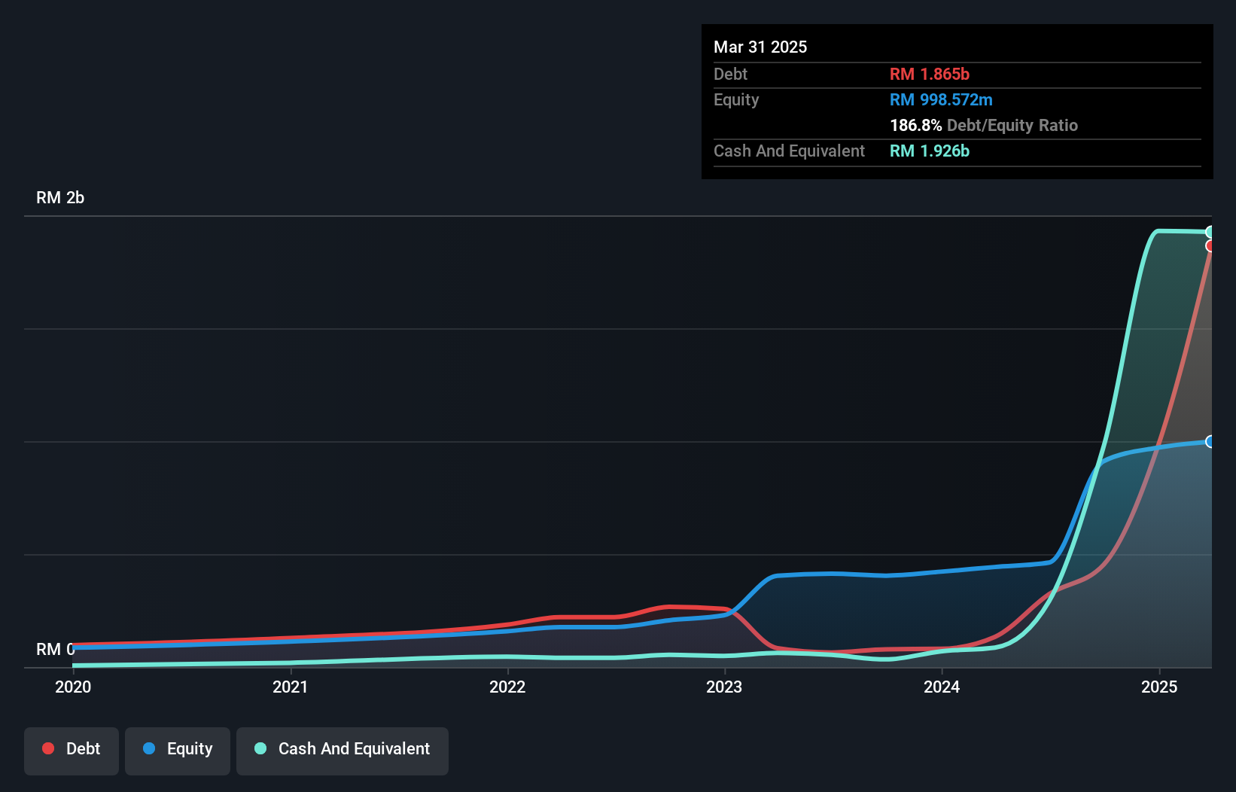Toggle the Cash And Equivalent series visibility
Screen dimensions: 1236x792
point(342,748)
